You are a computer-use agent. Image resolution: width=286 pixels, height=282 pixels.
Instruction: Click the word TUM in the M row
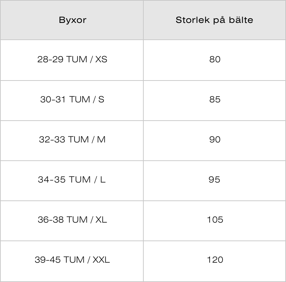point(78,140)
